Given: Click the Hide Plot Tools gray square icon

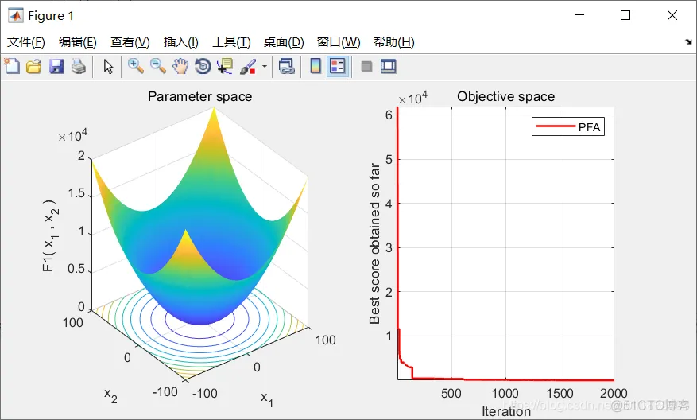Looking at the screenshot, I should coord(366,67).
